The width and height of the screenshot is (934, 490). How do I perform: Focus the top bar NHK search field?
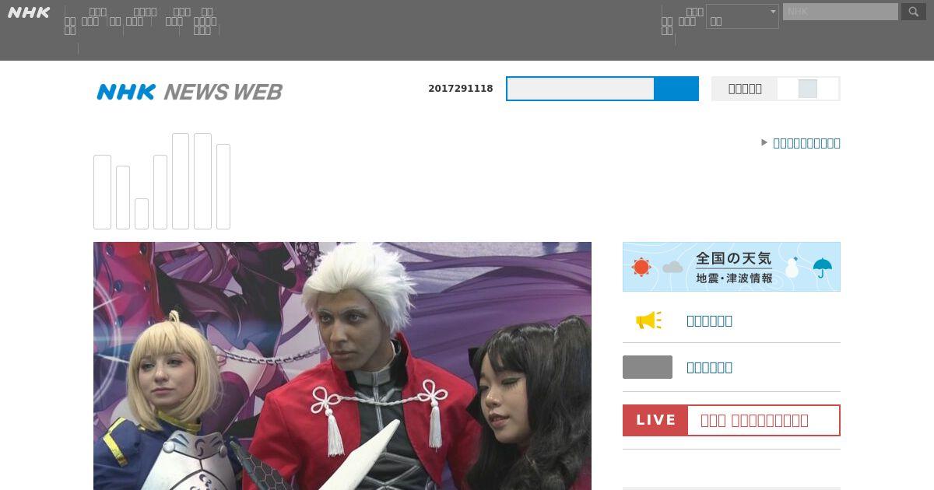pyautogui.click(x=841, y=12)
